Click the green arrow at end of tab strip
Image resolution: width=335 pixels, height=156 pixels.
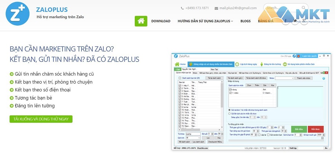point(324,73)
